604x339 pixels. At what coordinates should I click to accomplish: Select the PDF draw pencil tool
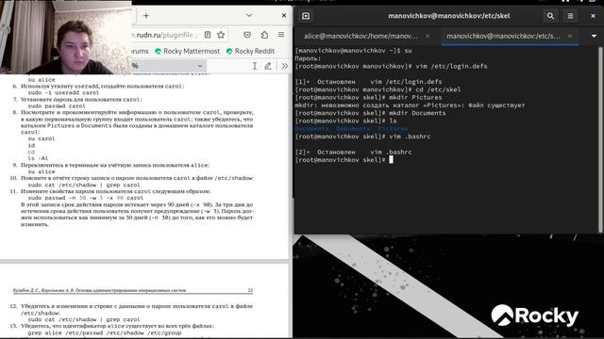click(x=268, y=66)
